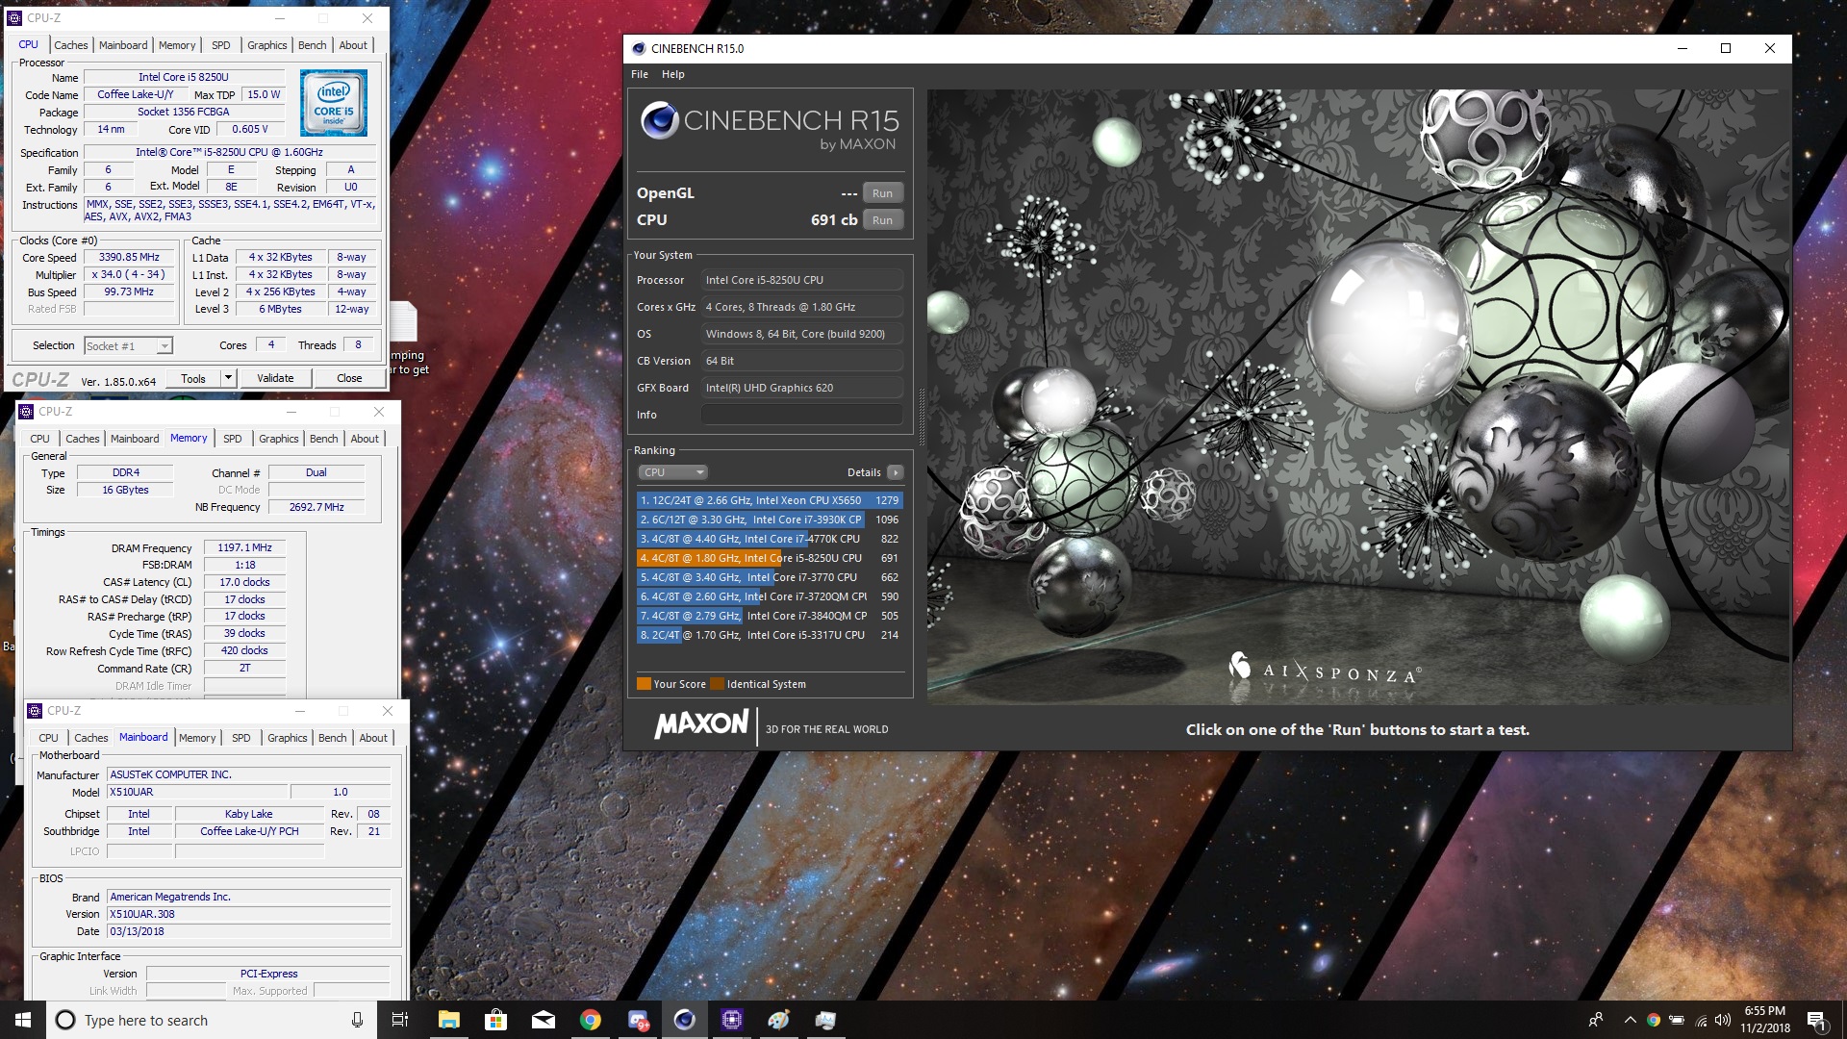
Task: Open Wi-Fi network tray icon
Action: 1701,1020
